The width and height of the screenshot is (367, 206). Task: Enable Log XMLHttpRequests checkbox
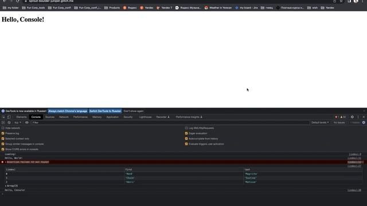[x=186, y=128]
